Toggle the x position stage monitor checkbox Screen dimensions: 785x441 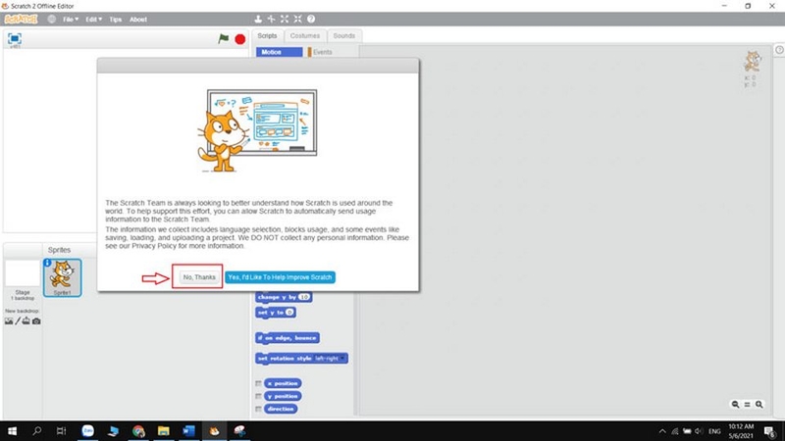click(258, 383)
